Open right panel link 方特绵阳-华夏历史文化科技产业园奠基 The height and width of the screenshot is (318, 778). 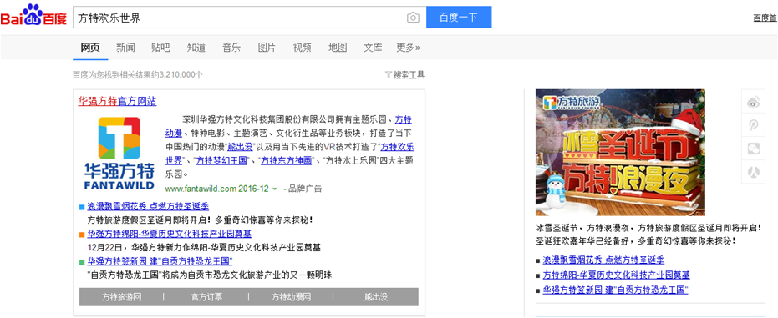[x=616, y=275]
